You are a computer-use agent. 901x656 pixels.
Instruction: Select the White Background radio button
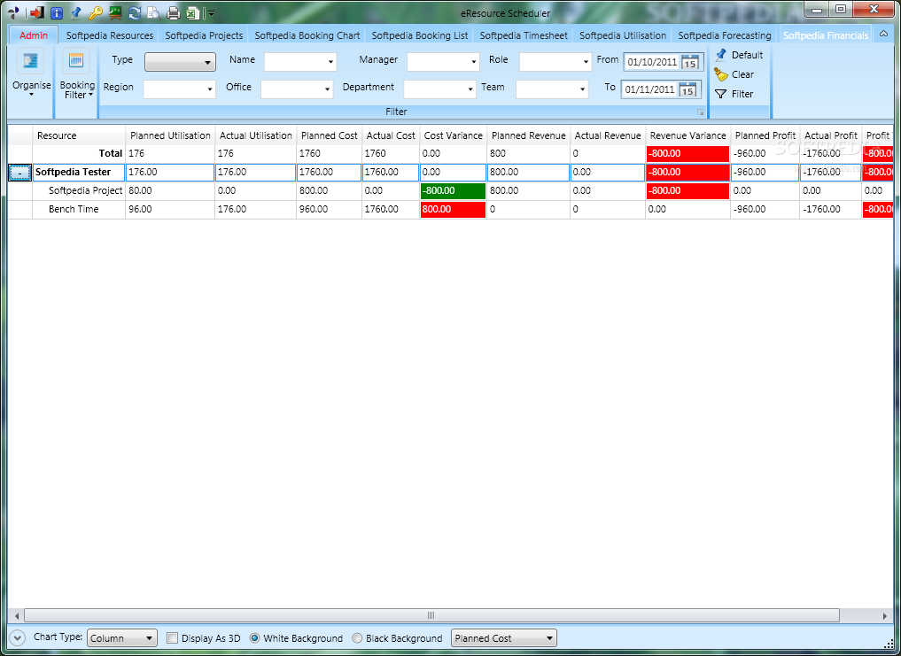pyautogui.click(x=254, y=638)
